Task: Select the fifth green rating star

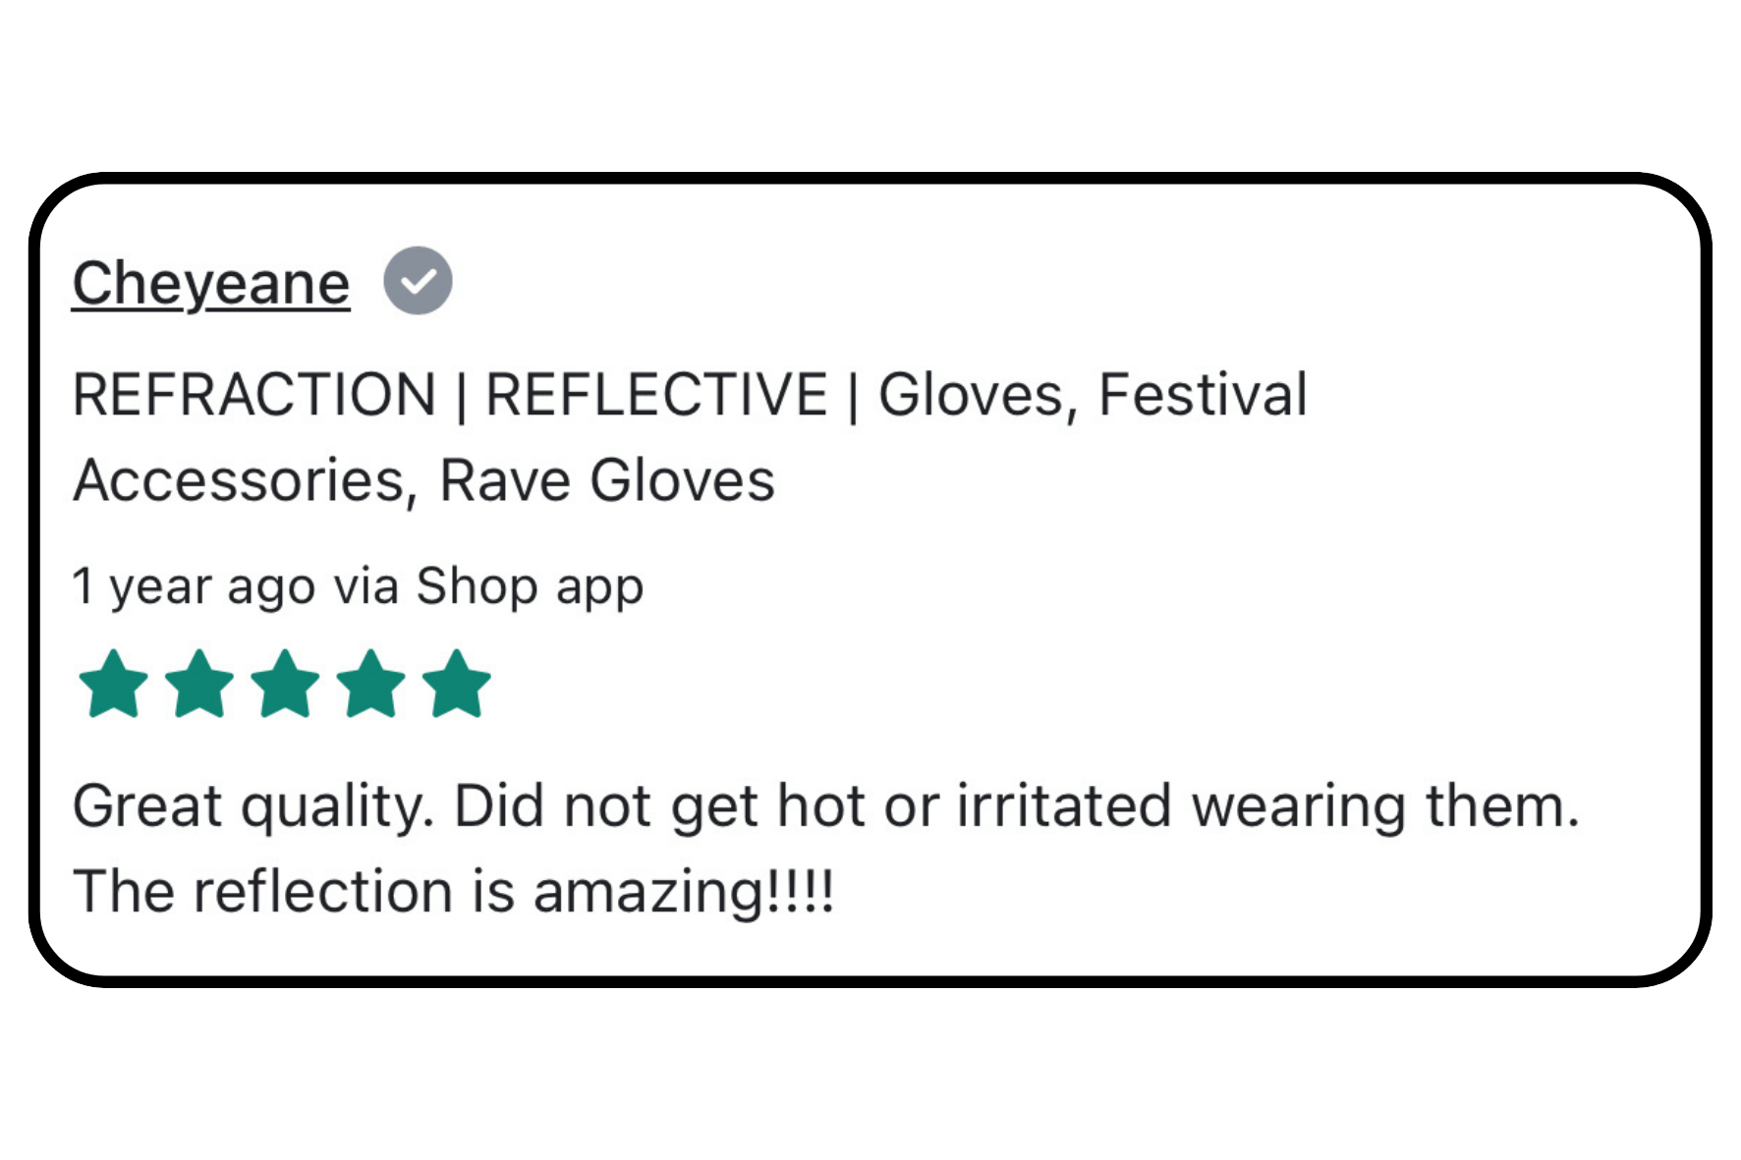Action: coord(457,684)
